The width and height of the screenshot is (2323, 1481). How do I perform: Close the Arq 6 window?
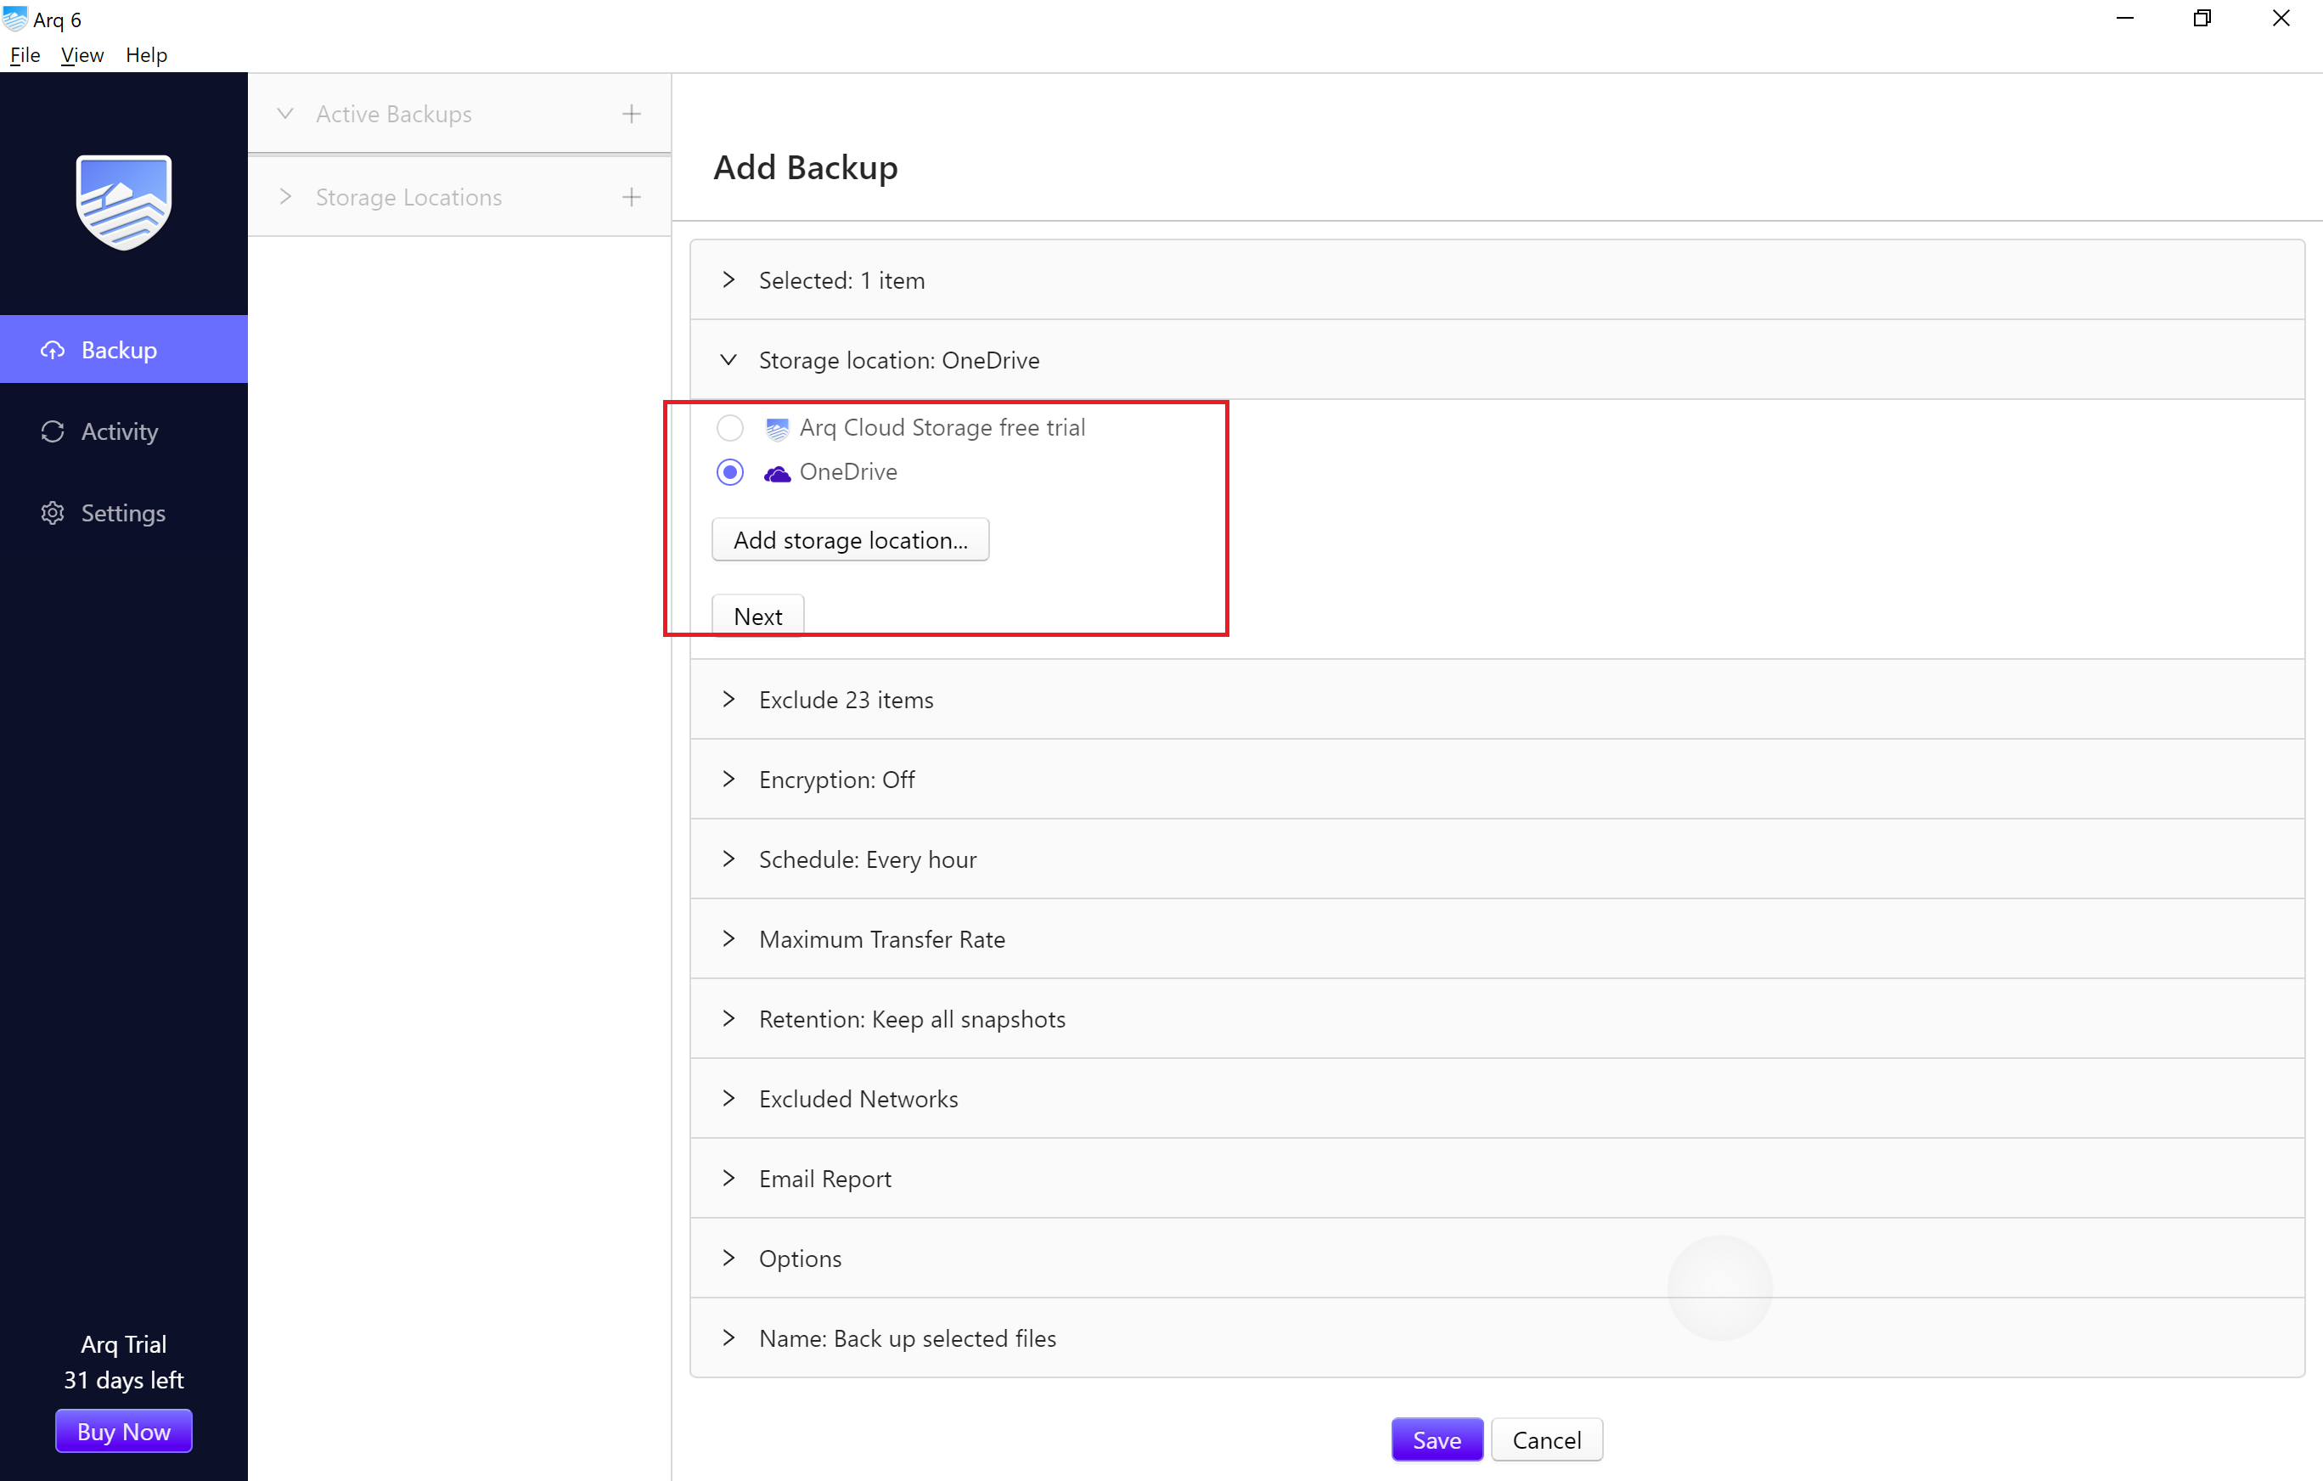(x=2281, y=19)
